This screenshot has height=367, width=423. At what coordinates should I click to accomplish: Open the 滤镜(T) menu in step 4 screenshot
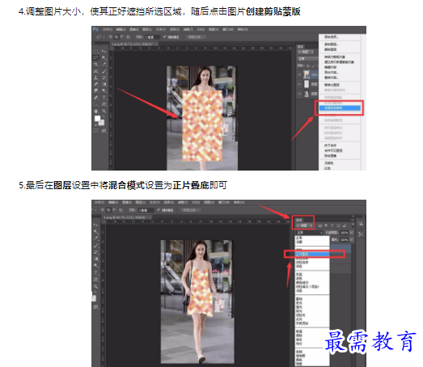(188, 29)
